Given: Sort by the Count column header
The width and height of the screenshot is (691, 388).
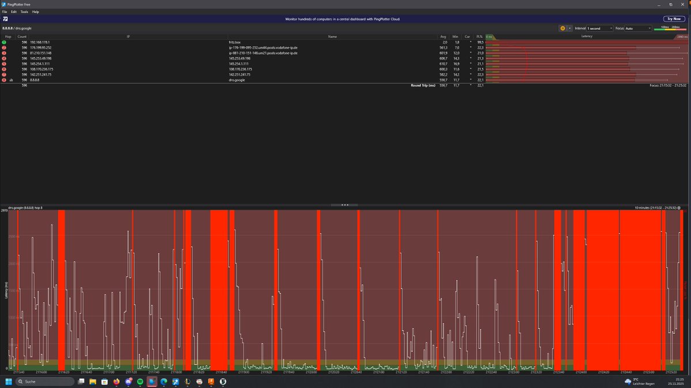Looking at the screenshot, I should point(22,36).
